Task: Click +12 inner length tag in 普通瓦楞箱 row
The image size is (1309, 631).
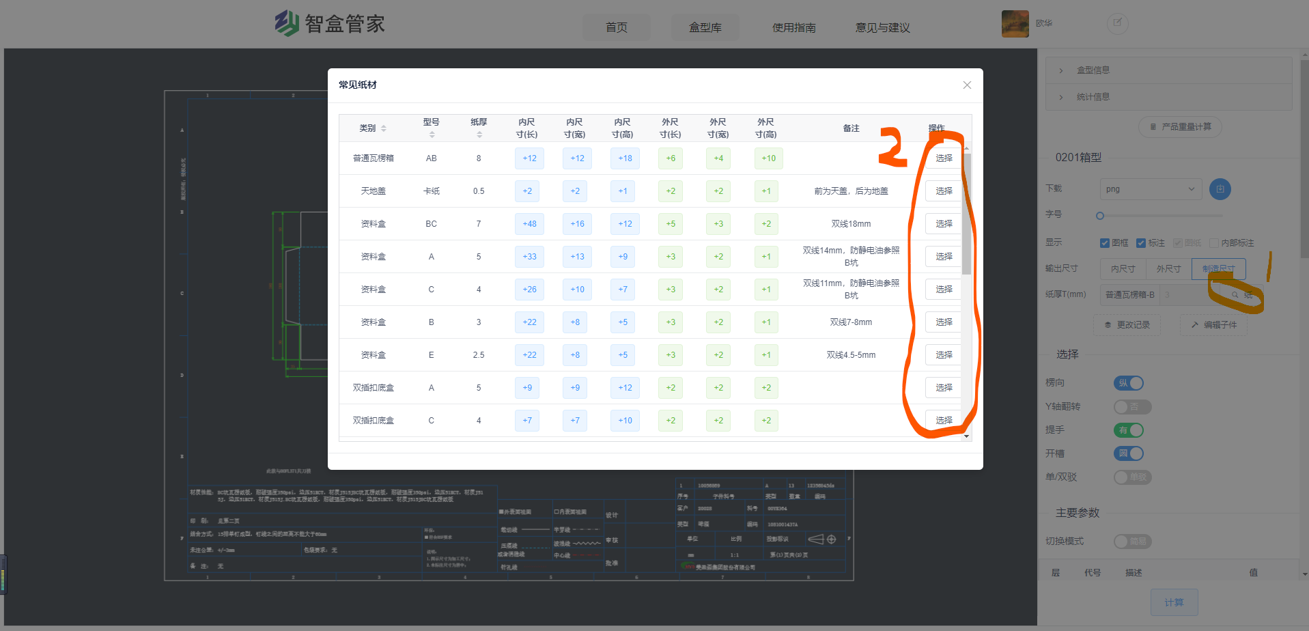Action: click(x=529, y=158)
